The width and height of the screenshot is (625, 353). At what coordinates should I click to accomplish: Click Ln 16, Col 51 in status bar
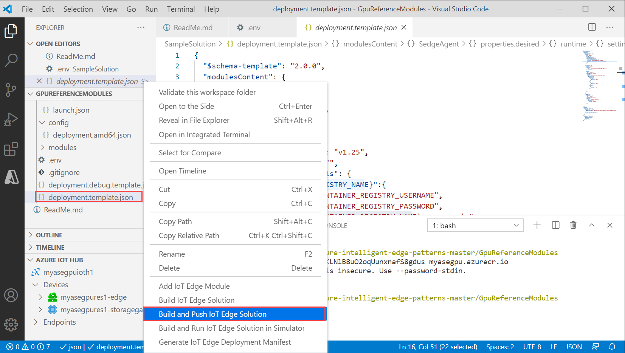[x=437, y=347]
